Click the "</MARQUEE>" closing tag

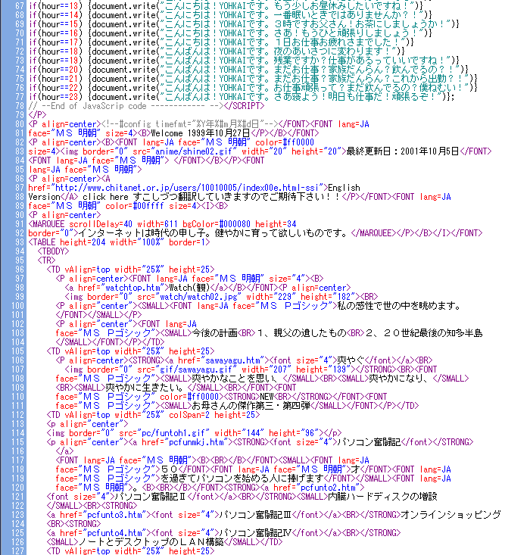pos(371,233)
